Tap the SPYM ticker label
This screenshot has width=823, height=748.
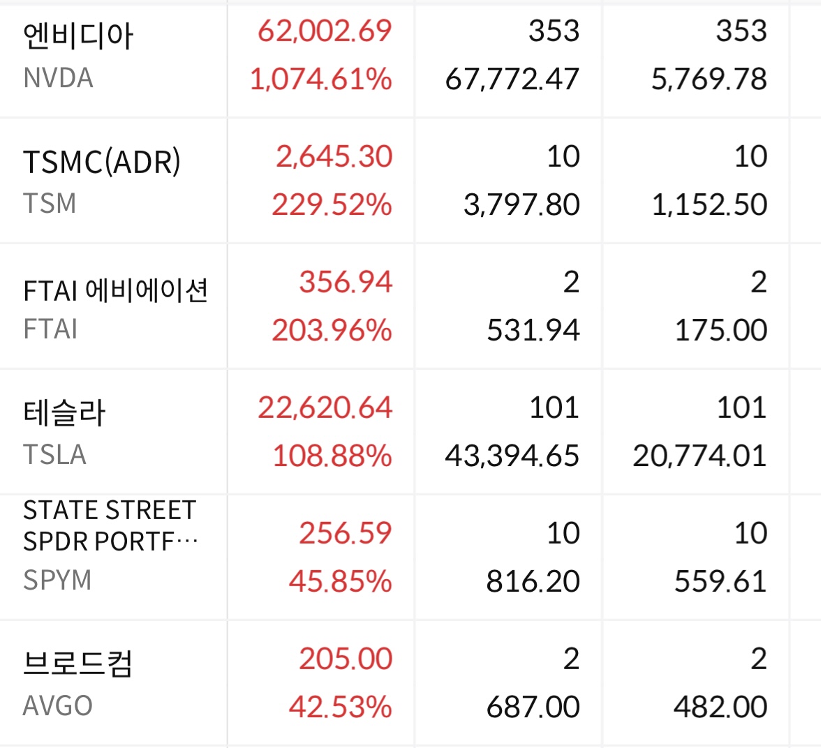pos(57,581)
